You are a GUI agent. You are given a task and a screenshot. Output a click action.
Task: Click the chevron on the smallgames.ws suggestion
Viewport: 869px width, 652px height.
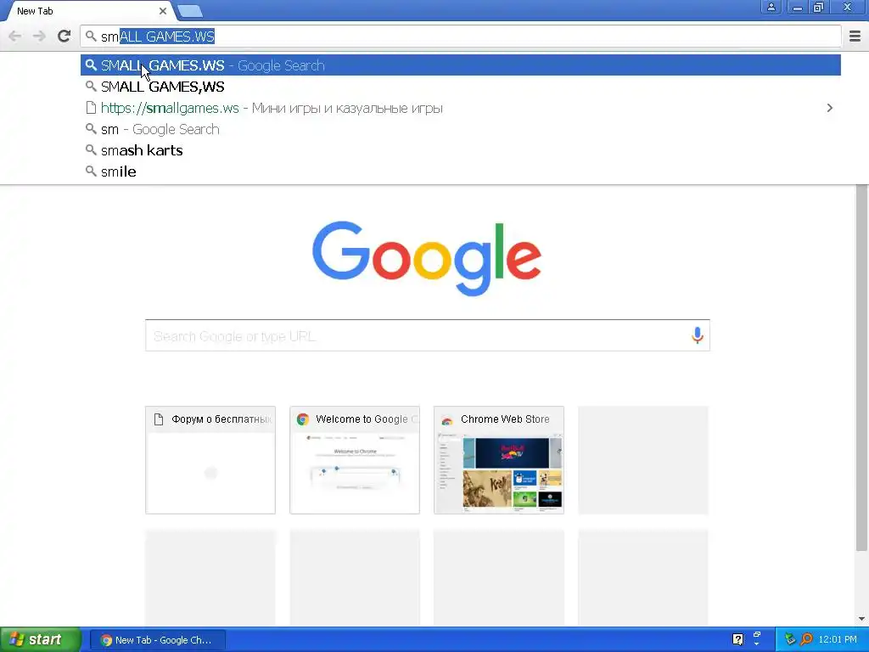(x=830, y=108)
